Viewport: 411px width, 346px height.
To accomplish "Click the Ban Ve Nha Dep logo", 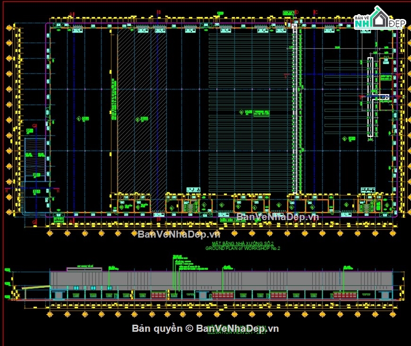I will tap(379, 19).
